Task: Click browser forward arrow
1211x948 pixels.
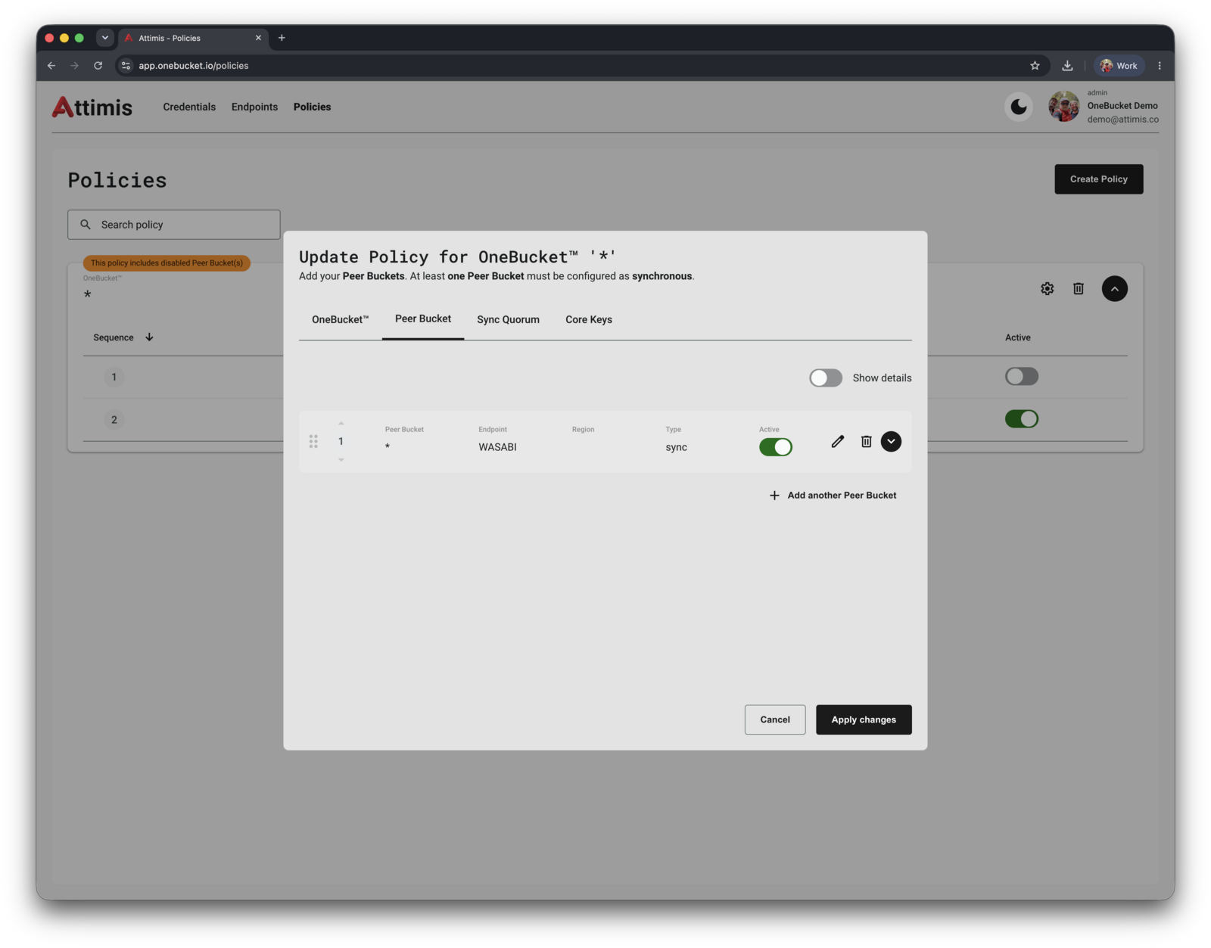Action: click(74, 66)
